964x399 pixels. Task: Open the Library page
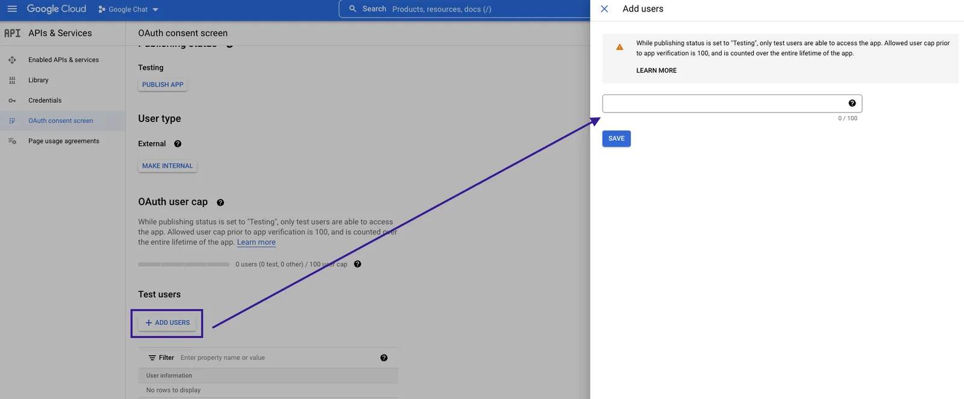39,80
